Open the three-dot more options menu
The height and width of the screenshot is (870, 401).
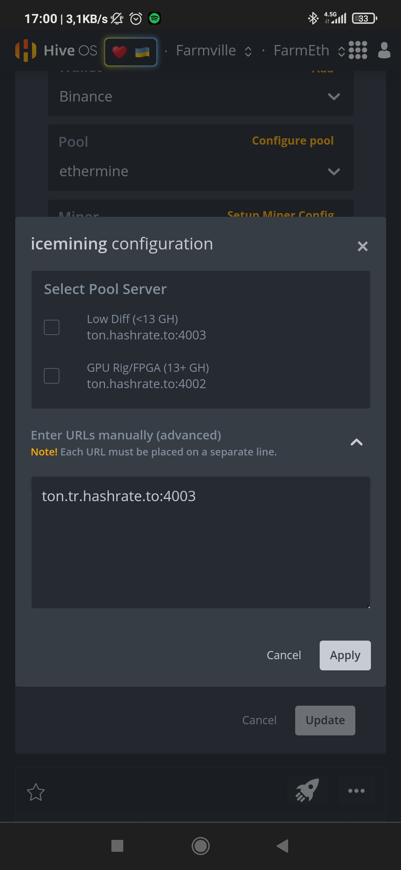click(x=356, y=791)
